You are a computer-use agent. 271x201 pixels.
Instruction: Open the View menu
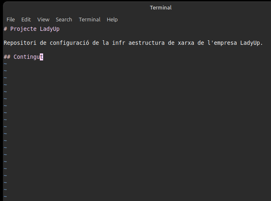coord(43,19)
